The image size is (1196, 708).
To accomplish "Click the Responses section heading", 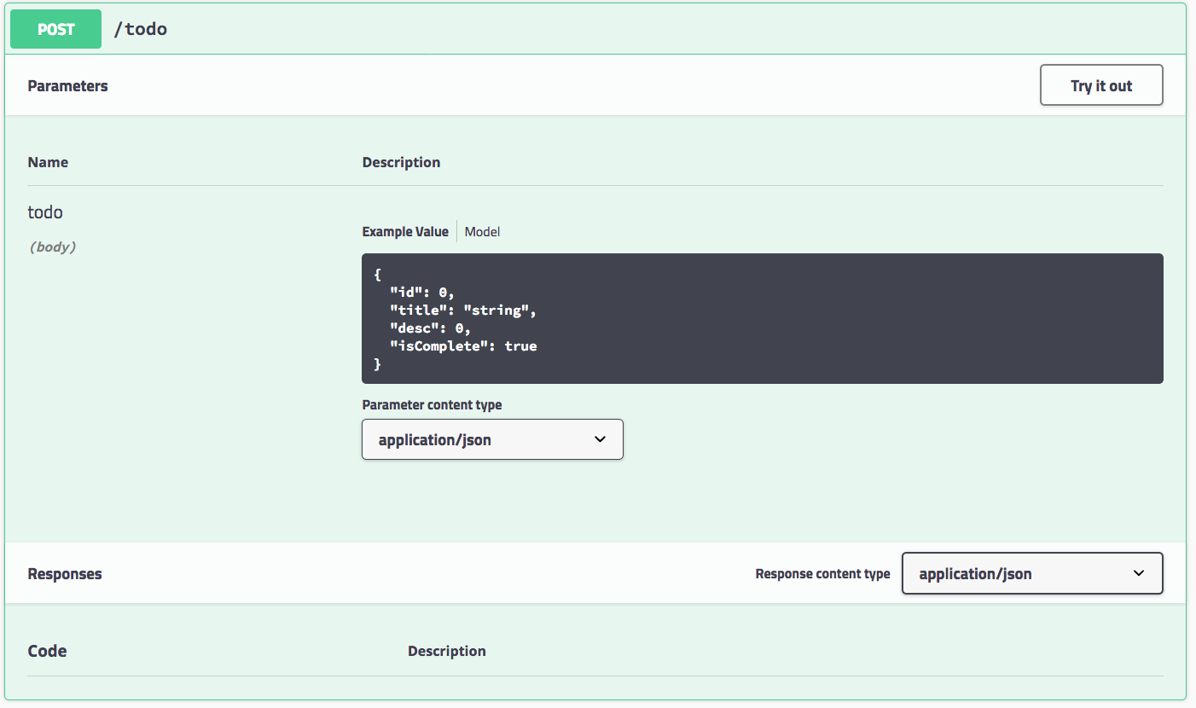I will (65, 574).
